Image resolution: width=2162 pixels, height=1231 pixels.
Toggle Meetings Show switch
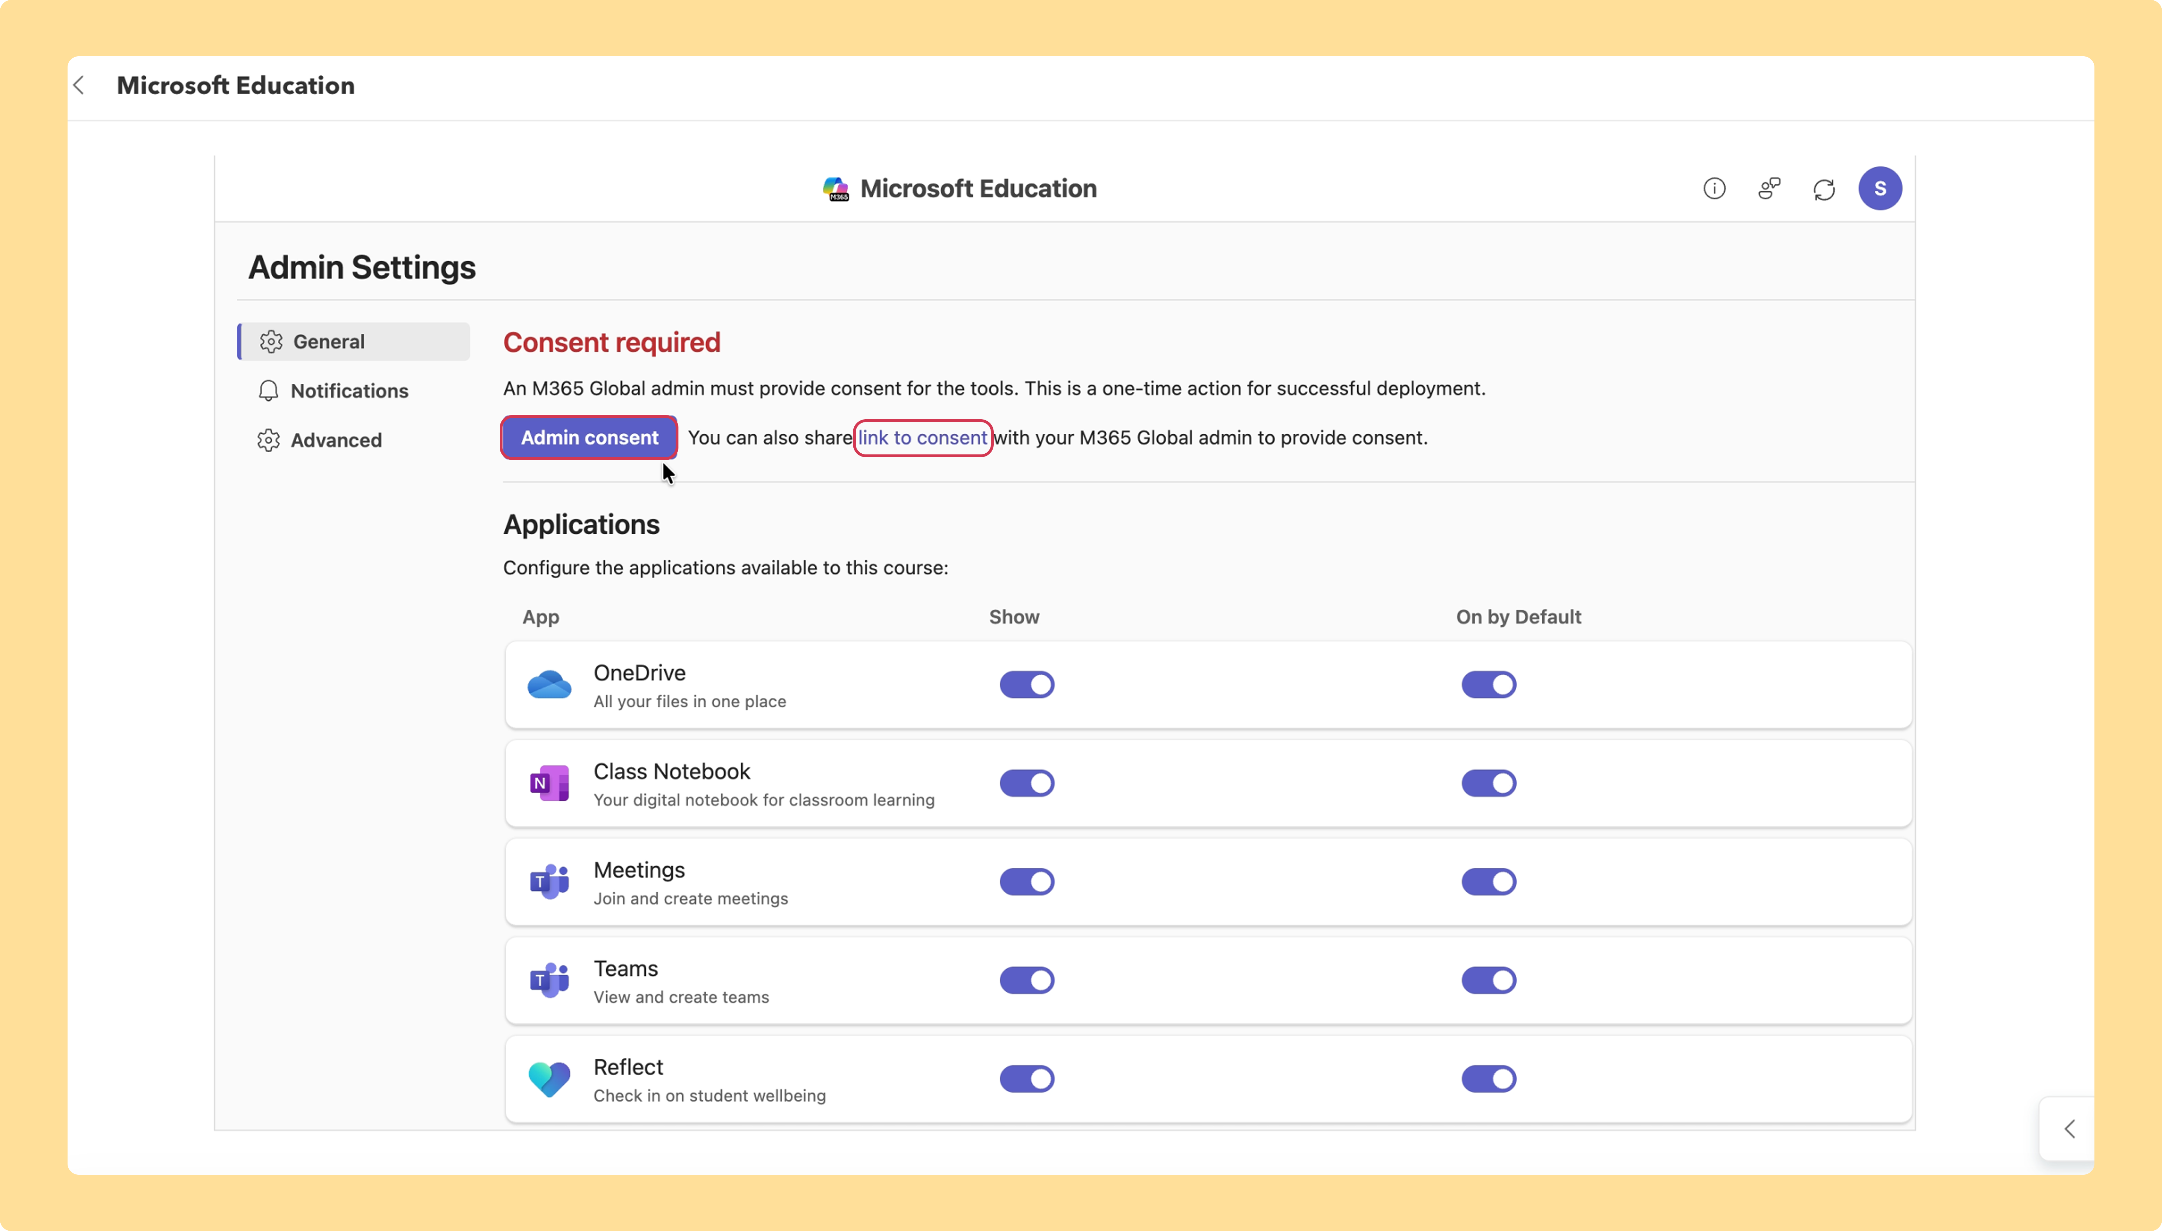(1027, 882)
